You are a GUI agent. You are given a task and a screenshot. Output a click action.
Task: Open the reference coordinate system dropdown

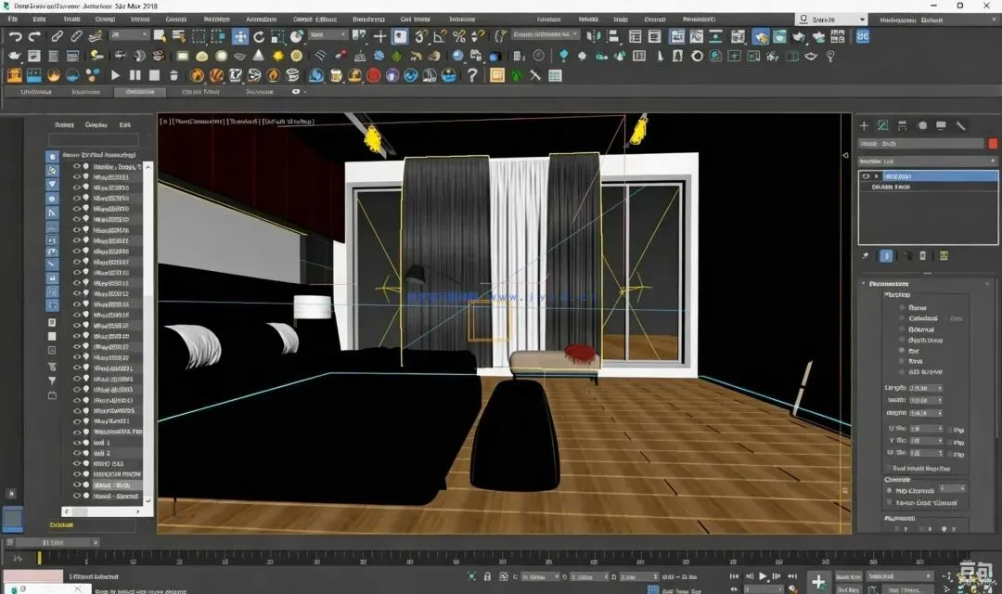pyautogui.click(x=328, y=34)
